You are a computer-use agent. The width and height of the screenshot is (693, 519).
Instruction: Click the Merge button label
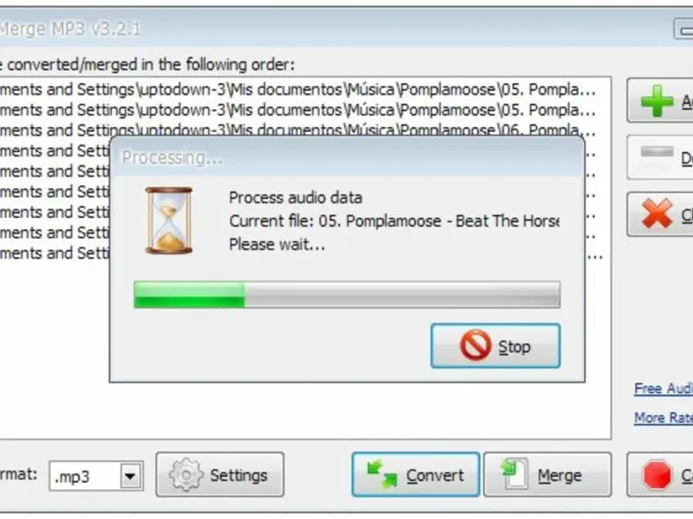coord(560,476)
